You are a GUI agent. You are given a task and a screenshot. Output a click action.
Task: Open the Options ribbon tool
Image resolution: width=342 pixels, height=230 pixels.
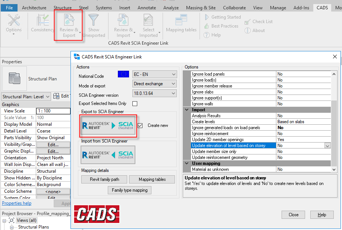14,22
